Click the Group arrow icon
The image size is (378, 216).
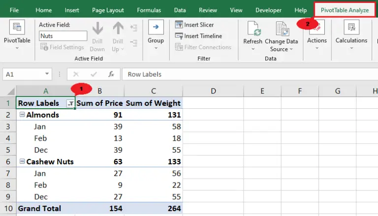pos(156,27)
